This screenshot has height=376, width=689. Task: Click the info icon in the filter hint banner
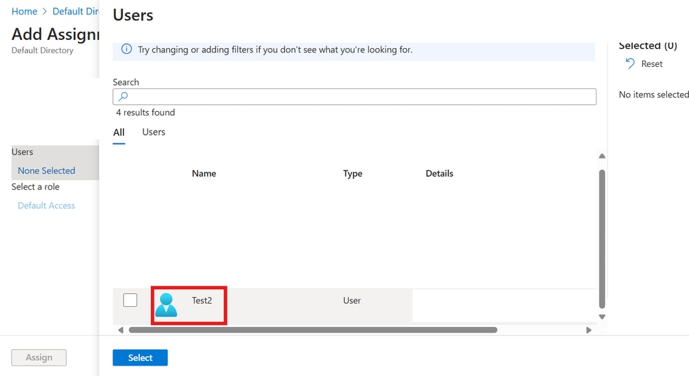click(x=126, y=49)
